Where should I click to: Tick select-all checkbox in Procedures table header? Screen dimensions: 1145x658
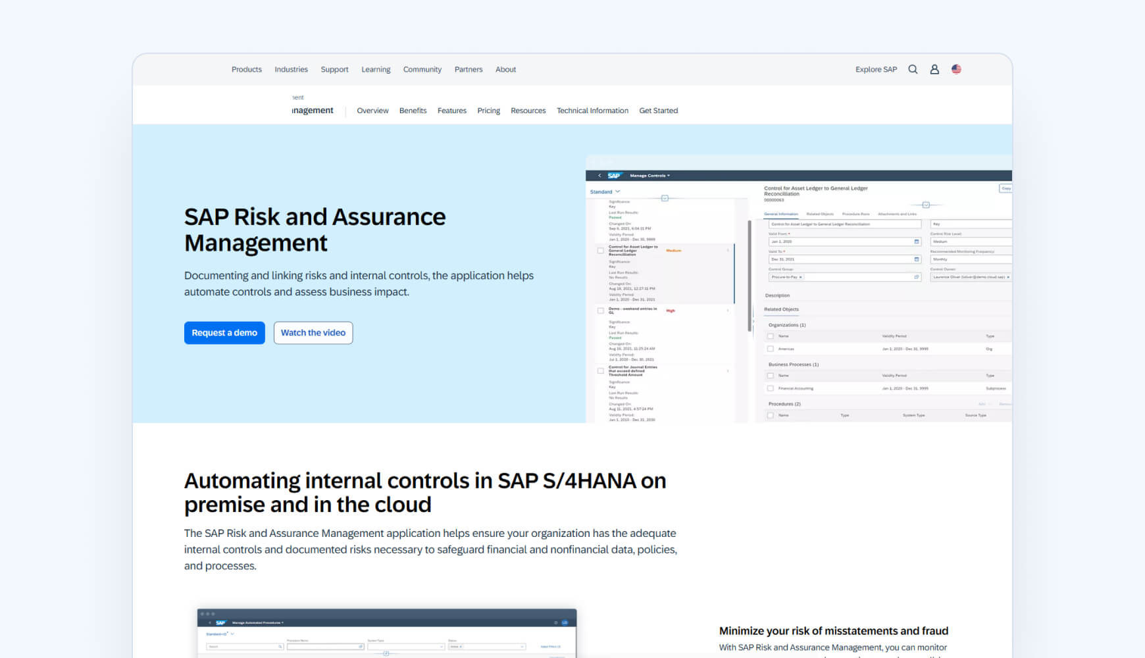click(771, 415)
